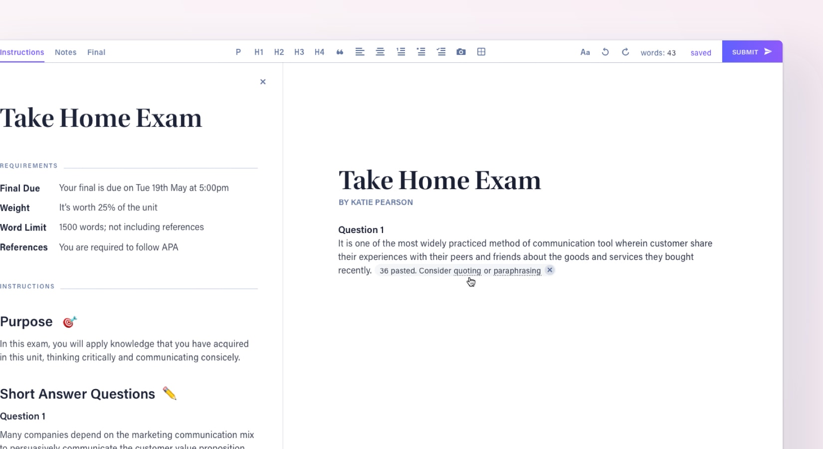Submit the exam with Submit button
823x449 pixels.
point(752,52)
